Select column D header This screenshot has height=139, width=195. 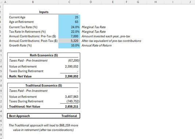[91, 2]
